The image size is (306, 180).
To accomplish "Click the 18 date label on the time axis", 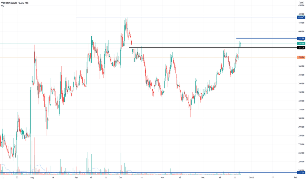I will pos(142,177).
